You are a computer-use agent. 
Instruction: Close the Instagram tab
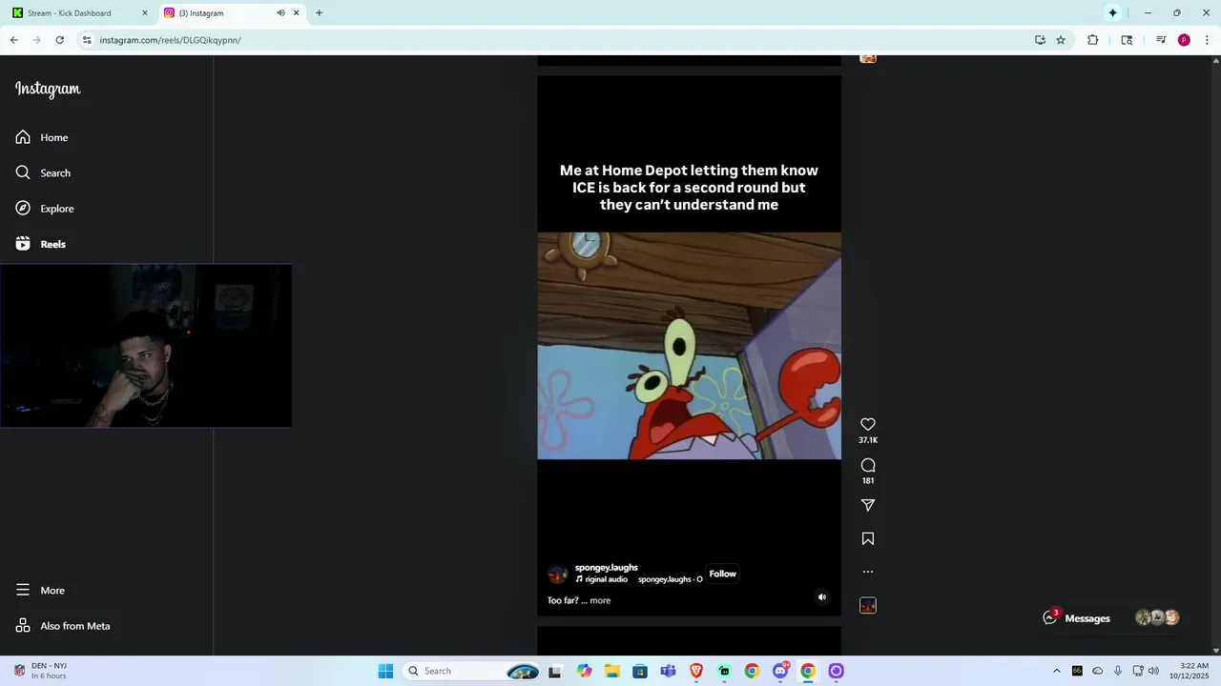point(296,13)
